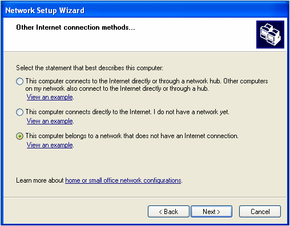Screen dimensions: 290x226
Task: Click the Network Setup Wizard title bar
Action: pyautogui.click(x=145, y=10)
